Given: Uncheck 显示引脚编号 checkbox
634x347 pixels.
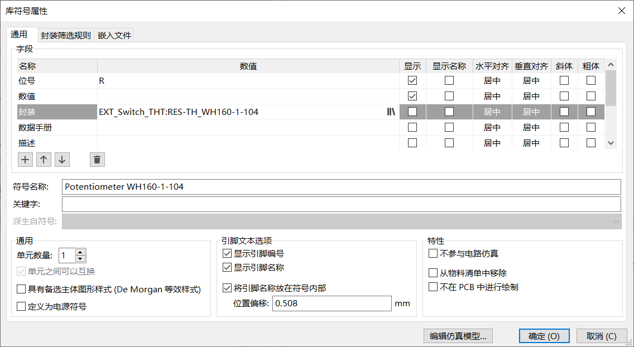Looking at the screenshot, I should coord(227,254).
